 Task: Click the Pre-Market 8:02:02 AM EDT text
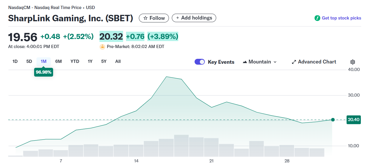(135, 47)
